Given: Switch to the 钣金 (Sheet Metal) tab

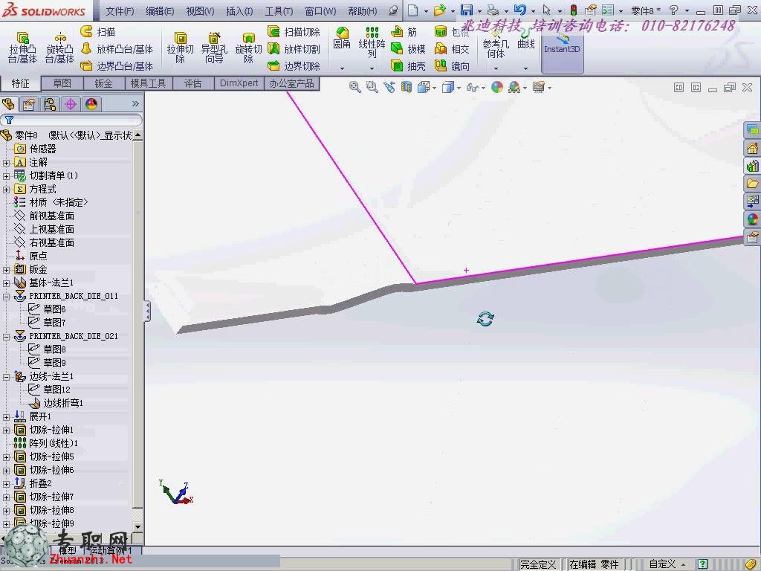Looking at the screenshot, I should tap(104, 83).
